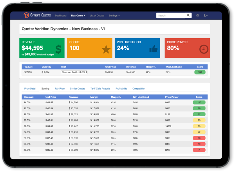Screen dimensions: 235x172
Task: Click the green 100 score badge in COM18 row
Action: click(200, 72)
